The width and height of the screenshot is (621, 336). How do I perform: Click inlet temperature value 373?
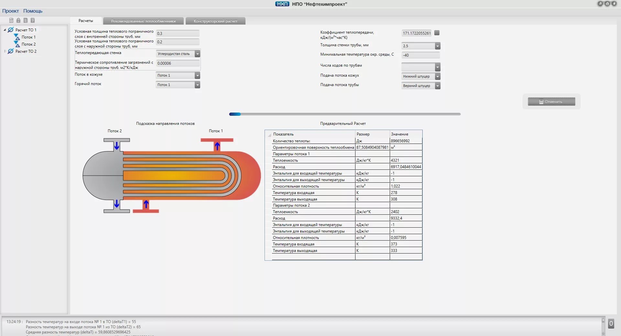[x=406, y=244]
